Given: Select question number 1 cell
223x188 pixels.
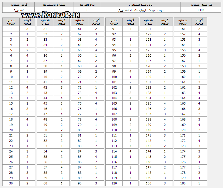Looking at the screenshot, I should point(11,29).
